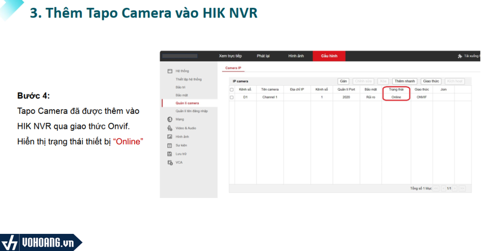This screenshot has height=251, width=503.
Task: Click the Tải xuống plugin link
Action: [x=472, y=56]
